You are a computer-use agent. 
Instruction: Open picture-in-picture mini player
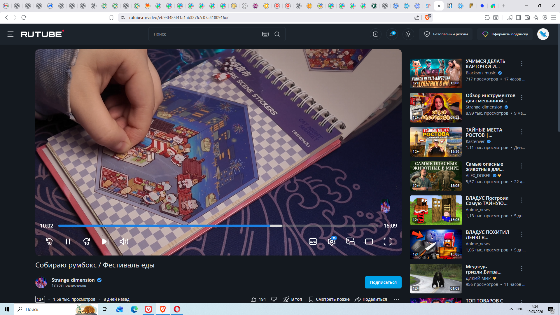pos(350,242)
